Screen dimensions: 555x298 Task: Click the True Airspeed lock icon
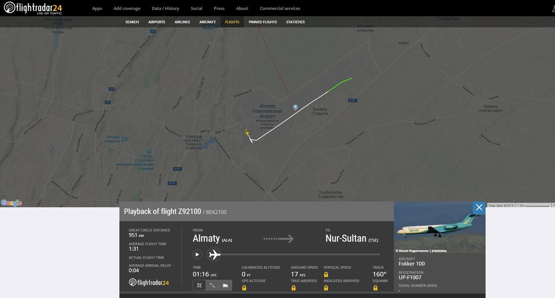tap(293, 288)
